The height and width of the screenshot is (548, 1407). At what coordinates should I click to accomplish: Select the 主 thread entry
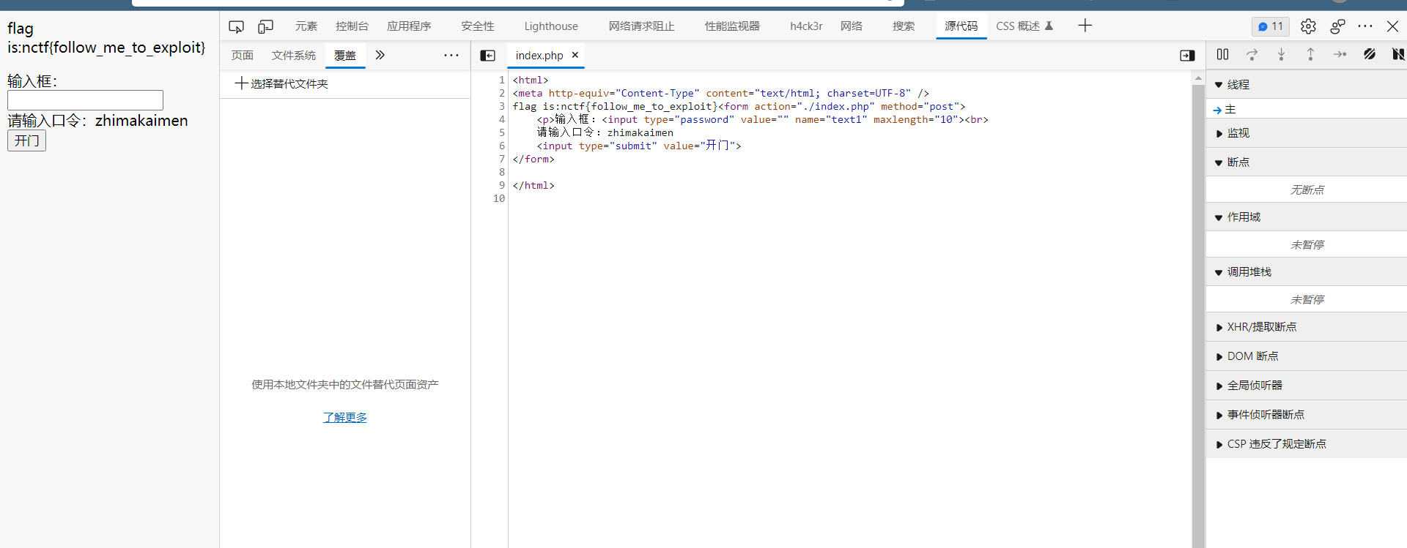1306,109
